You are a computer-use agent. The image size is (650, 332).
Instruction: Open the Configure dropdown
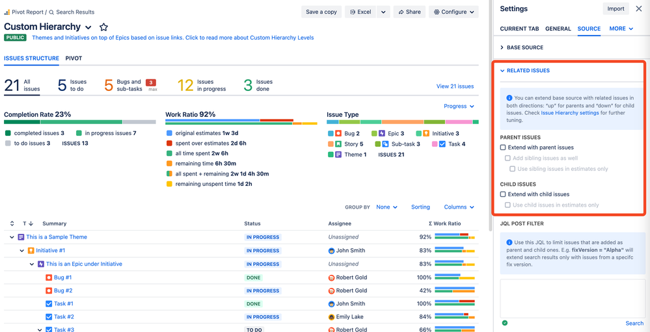[x=454, y=12]
